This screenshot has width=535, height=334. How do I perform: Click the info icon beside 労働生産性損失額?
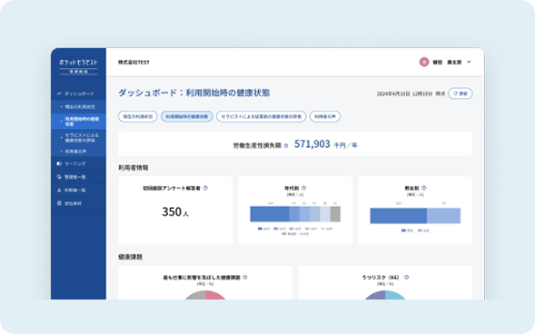click(x=286, y=145)
